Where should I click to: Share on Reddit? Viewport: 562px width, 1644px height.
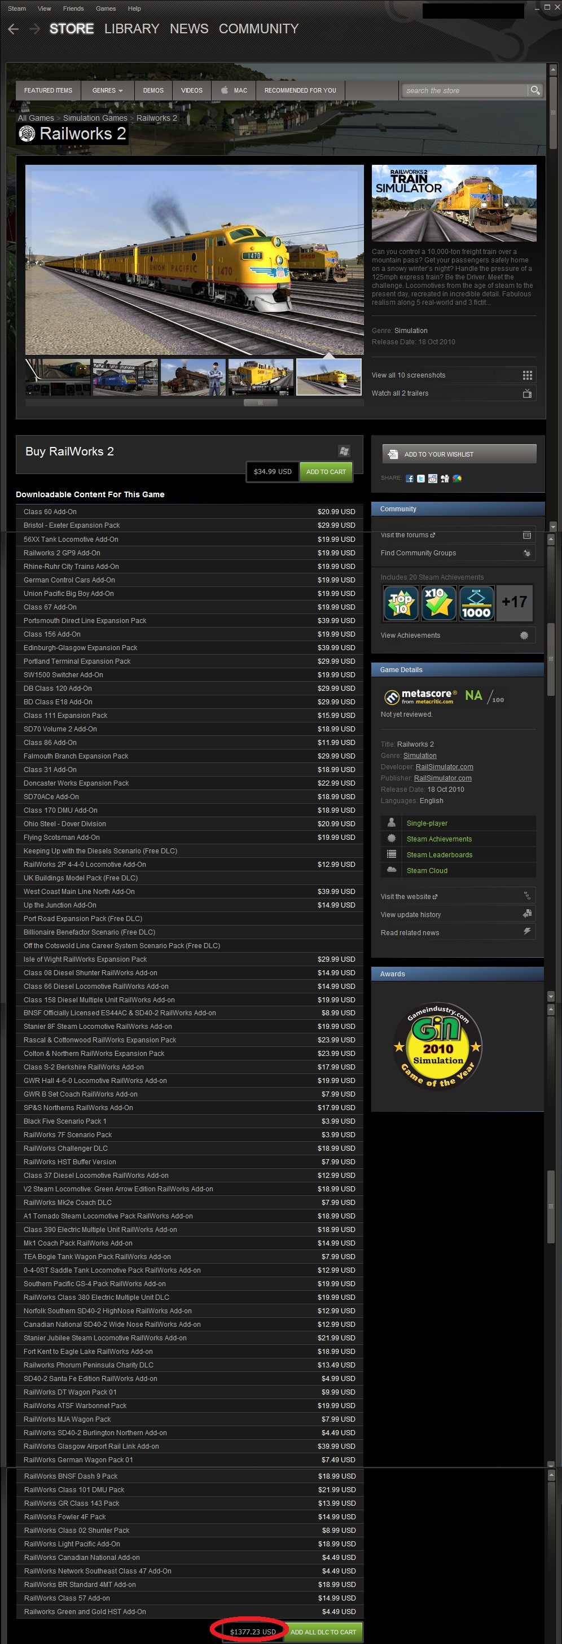[x=433, y=479]
